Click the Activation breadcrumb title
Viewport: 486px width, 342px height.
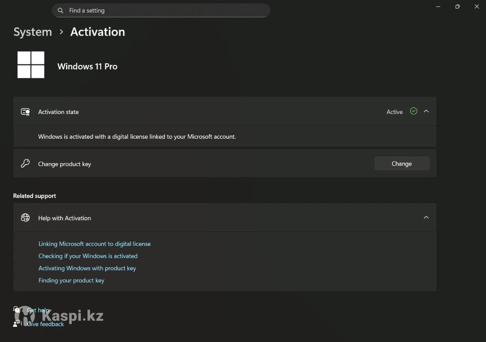point(98,32)
